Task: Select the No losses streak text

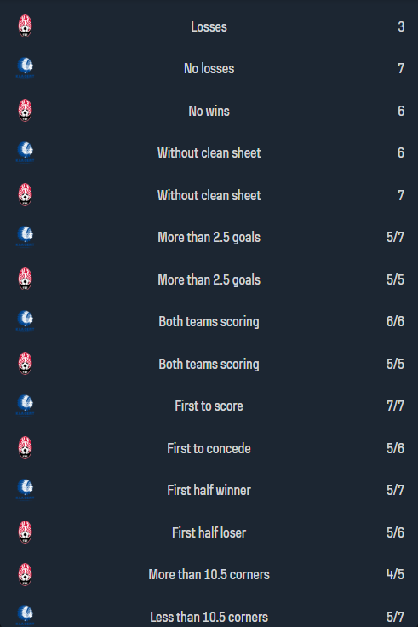Action: [x=209, y=68]
